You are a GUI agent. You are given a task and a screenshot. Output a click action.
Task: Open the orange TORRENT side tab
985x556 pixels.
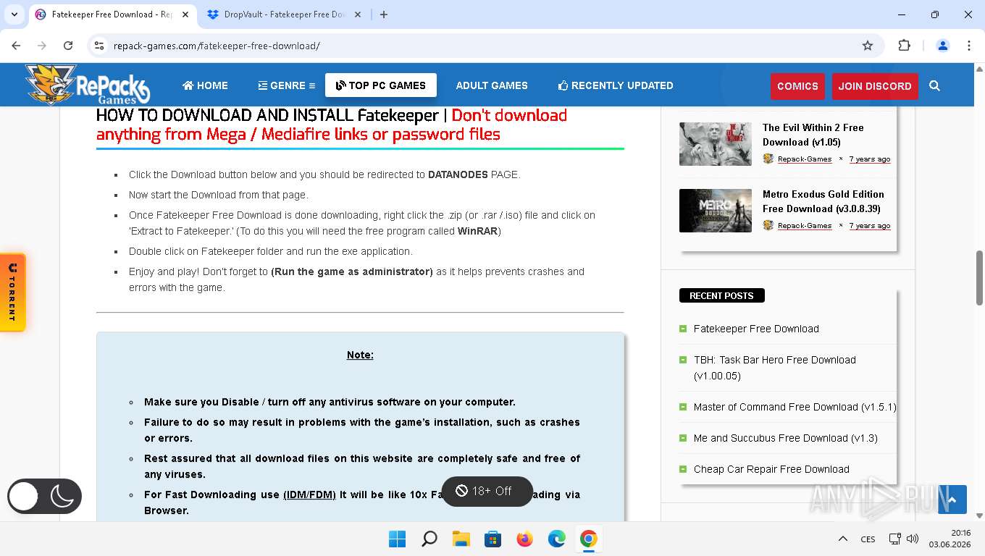(12, 292)
